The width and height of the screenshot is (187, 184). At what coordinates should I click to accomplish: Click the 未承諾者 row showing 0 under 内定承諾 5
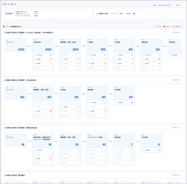click(x=151, y=150)
